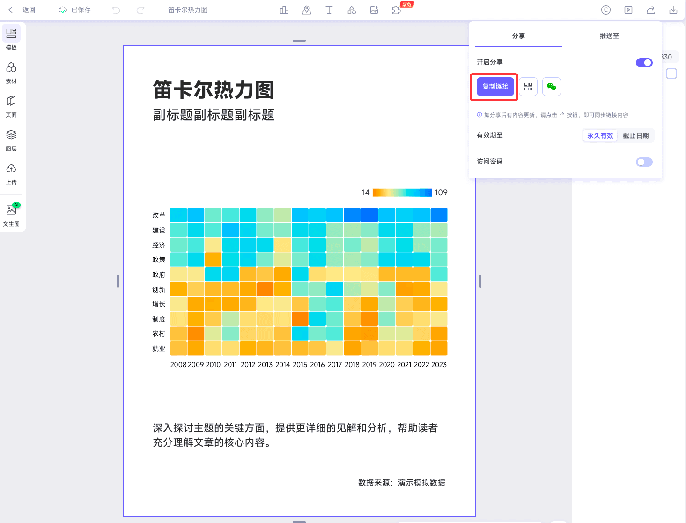Click the 就业 row label
Screen dimensions: 686x523
159,349
